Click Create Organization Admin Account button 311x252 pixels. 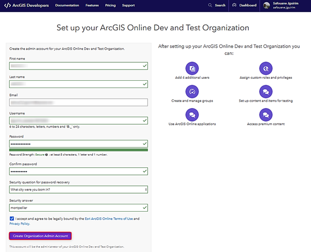pyautogui.click(x=40, y=236)
